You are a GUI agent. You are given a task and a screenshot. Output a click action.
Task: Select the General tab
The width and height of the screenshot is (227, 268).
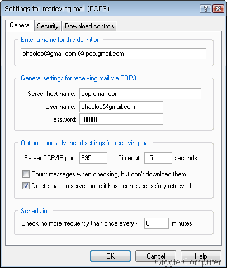pos(20,25)
